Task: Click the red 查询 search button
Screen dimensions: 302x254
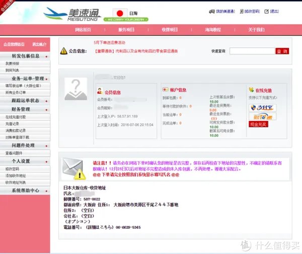Action: [x=282, y=51]
